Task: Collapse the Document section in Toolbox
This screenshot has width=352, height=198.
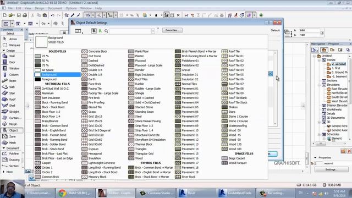Action: click(4, 148)
